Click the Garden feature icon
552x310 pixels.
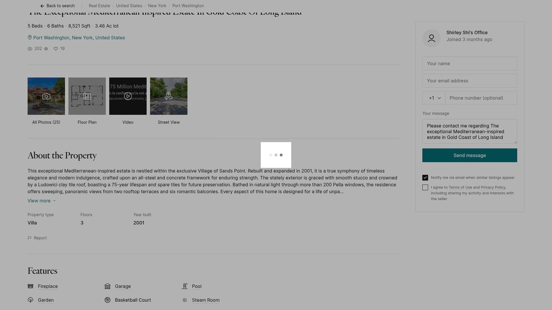point(30,300)
